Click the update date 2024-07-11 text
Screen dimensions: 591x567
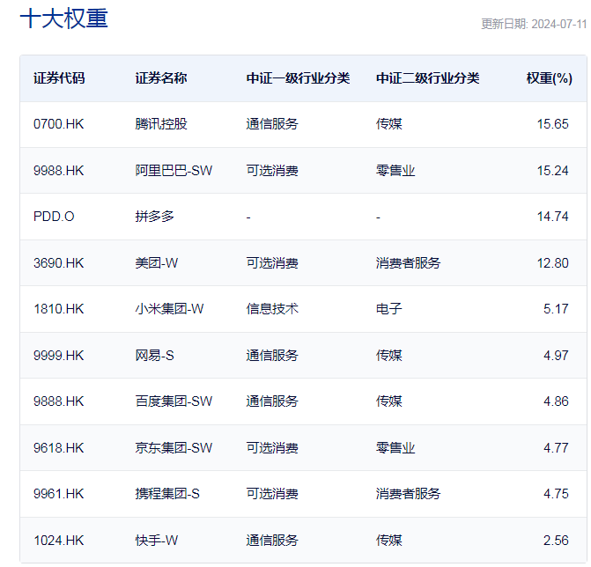pyautogui.click(x=559, y=24)
